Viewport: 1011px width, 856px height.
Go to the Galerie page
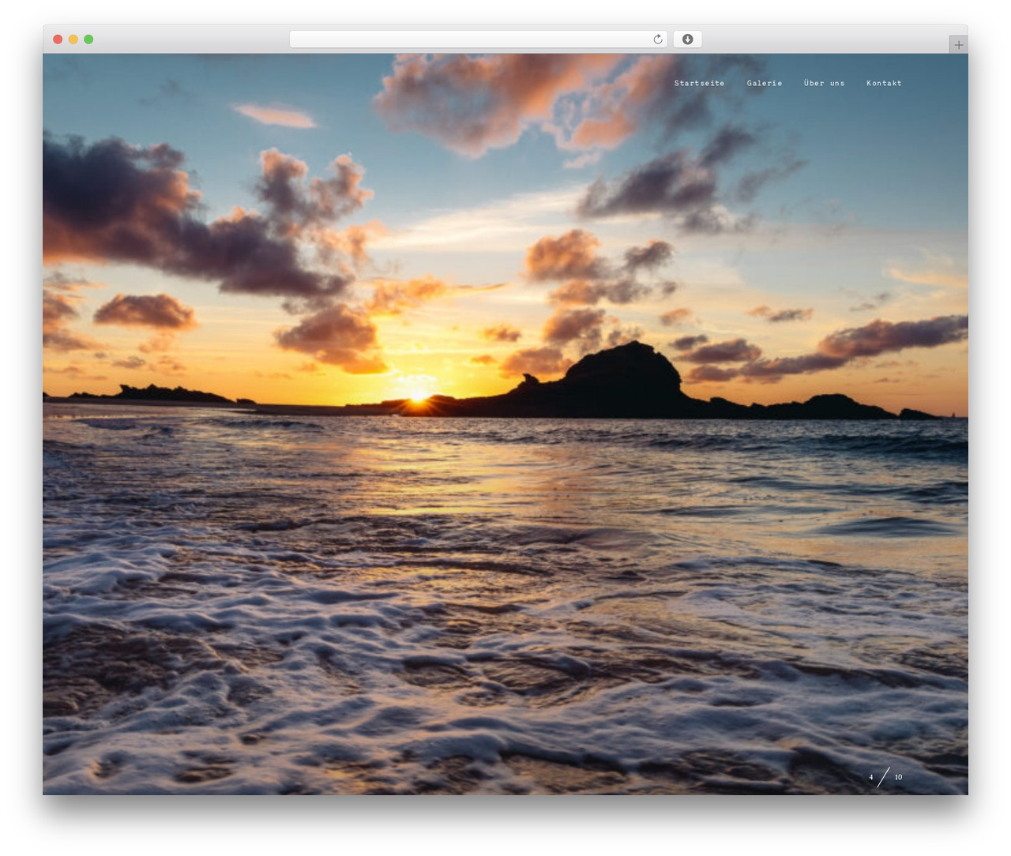pyautogui.click(x=765, y=83)
